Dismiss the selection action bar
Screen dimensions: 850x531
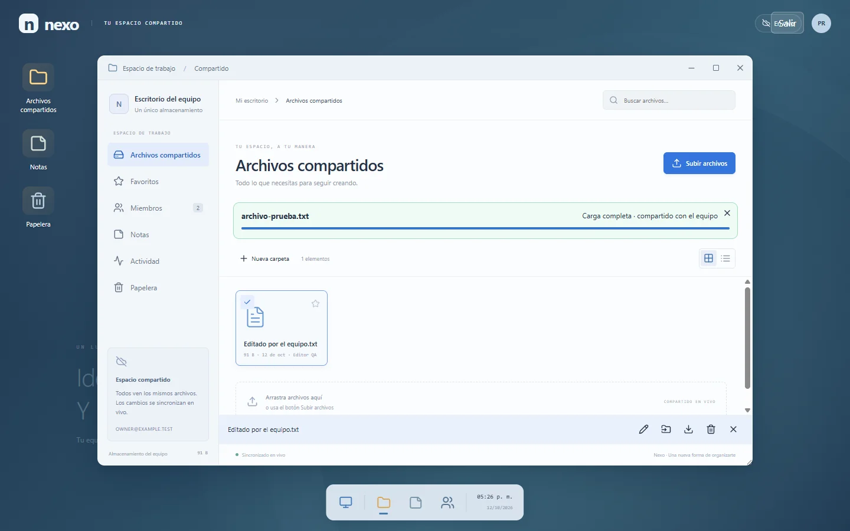tap(733, 430)
